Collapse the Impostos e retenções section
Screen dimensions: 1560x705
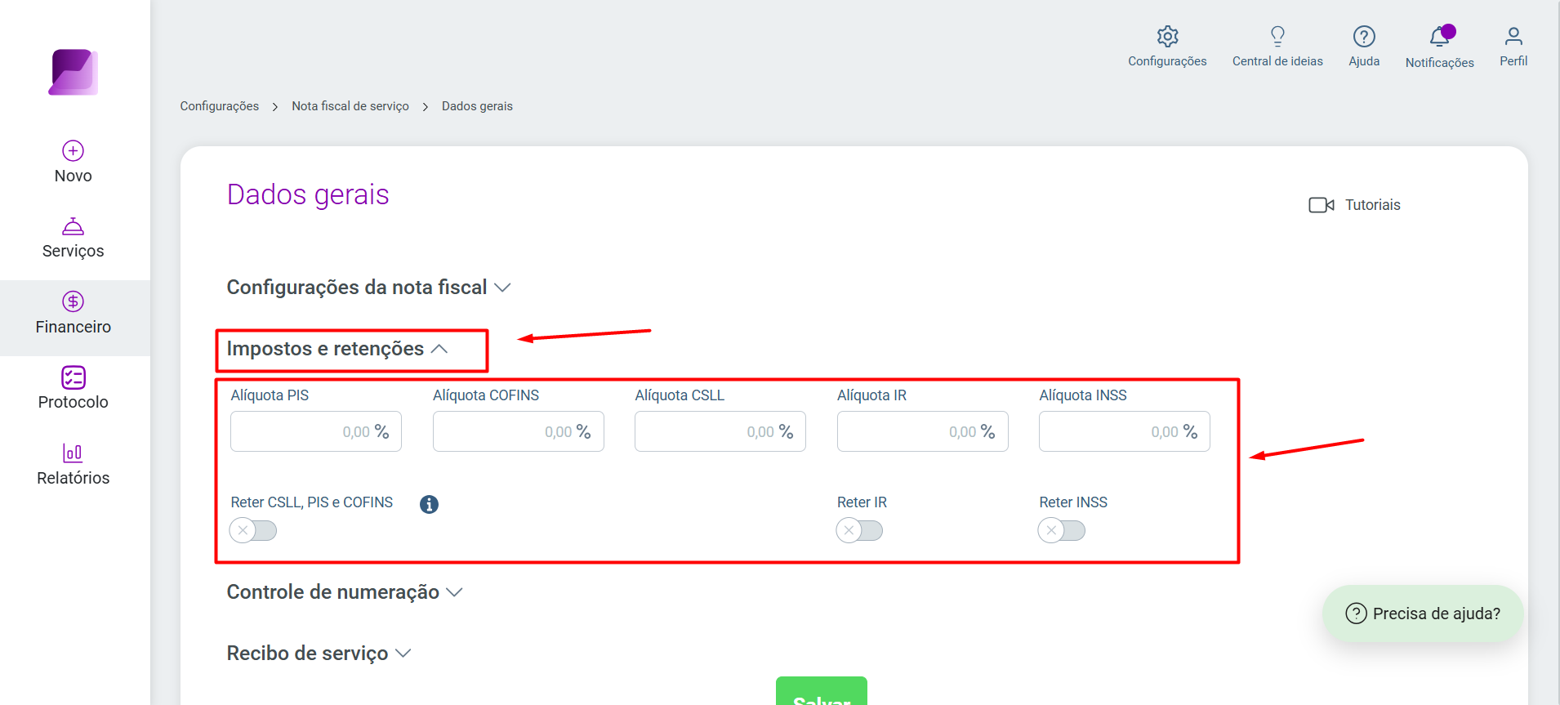tap(337, 349)
